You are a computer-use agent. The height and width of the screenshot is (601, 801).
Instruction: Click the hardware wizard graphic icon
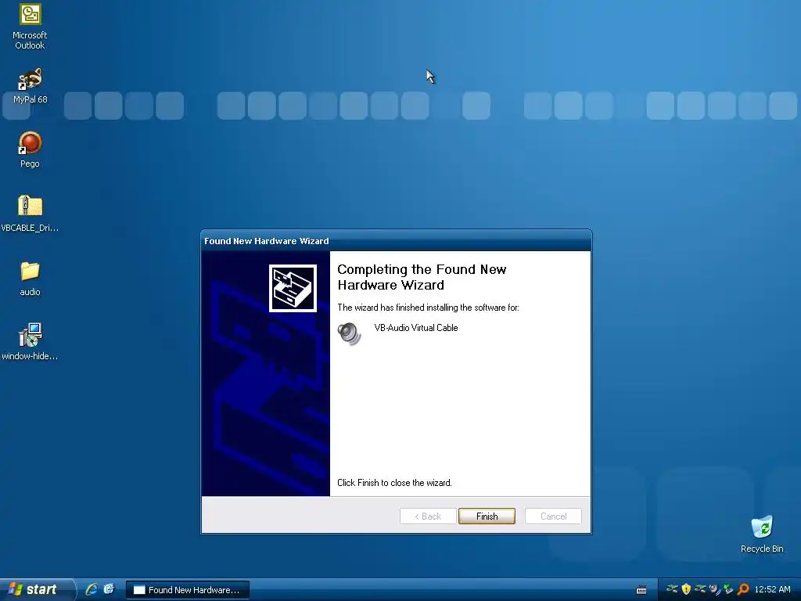tap(293, 288)
